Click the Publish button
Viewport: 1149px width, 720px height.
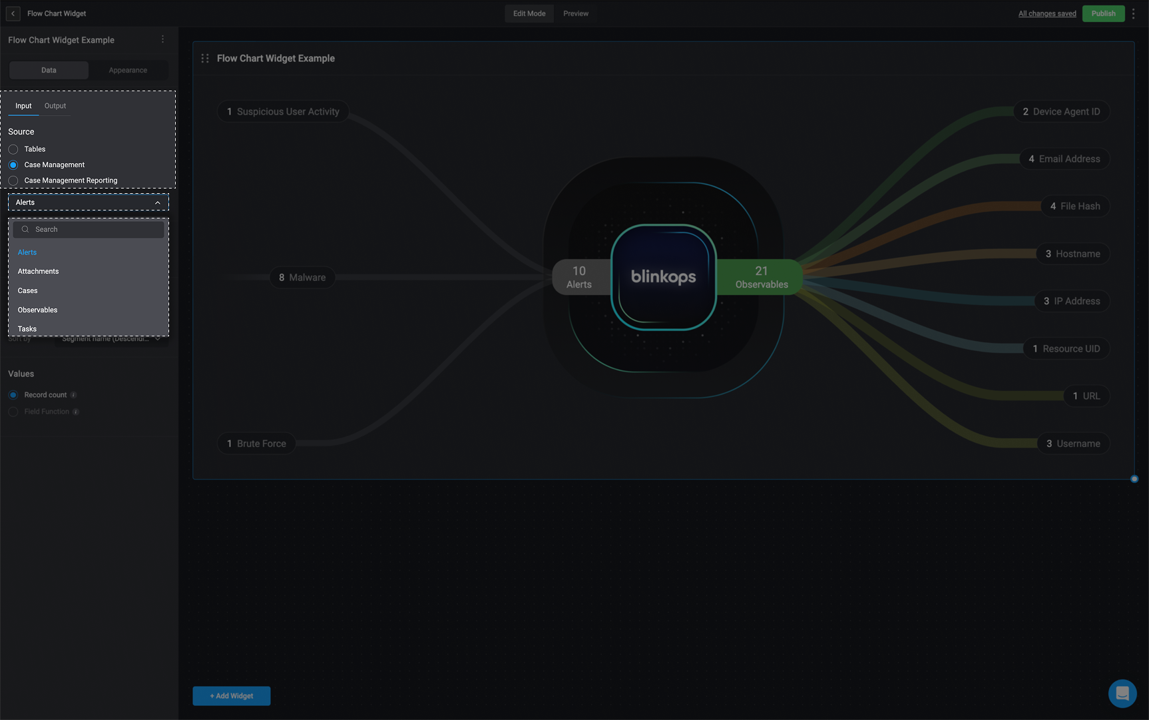pyautogui.click(x=1104, y=13)
